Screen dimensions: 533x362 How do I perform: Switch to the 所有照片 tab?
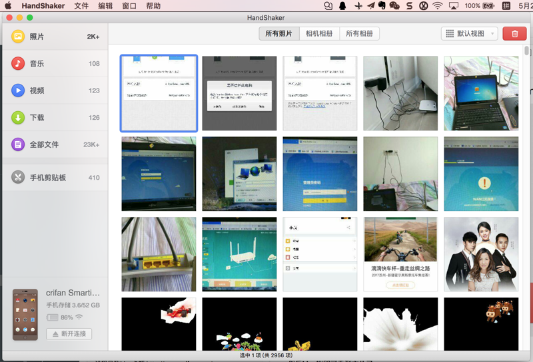[x=279, y=34]
